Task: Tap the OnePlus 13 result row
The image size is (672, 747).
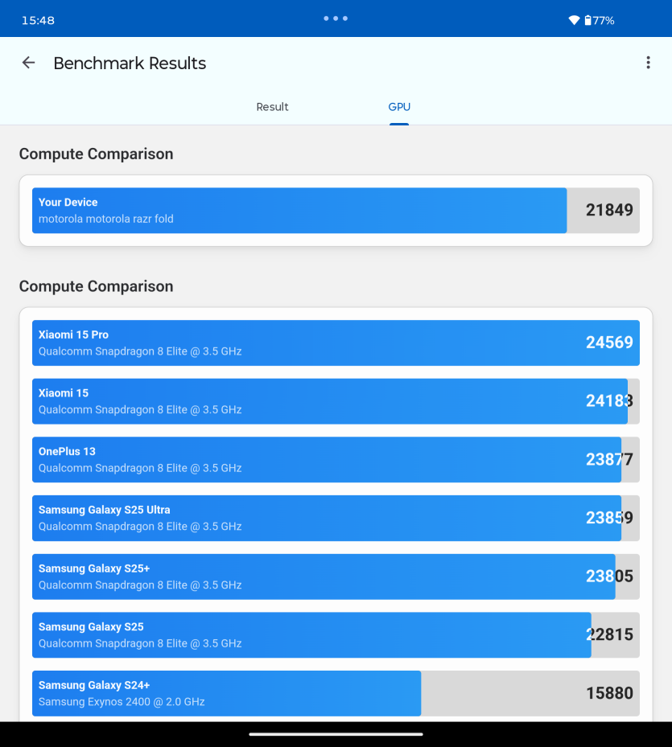Action: coord(336,460)
